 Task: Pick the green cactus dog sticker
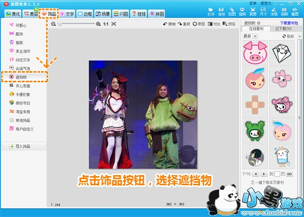click(255, 131)
